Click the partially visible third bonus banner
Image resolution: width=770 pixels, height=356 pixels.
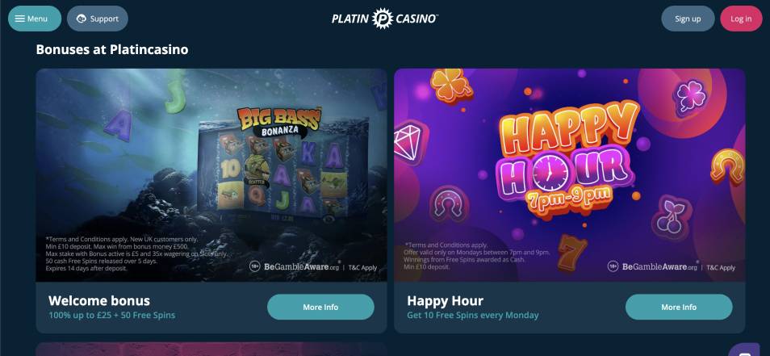coord(211,349)
